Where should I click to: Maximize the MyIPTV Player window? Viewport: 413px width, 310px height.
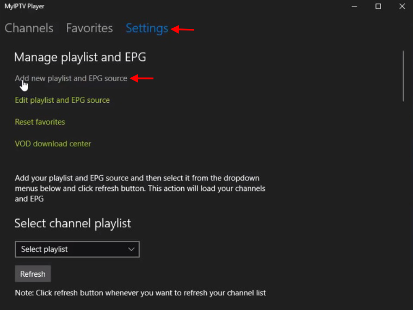pos(378,7)
